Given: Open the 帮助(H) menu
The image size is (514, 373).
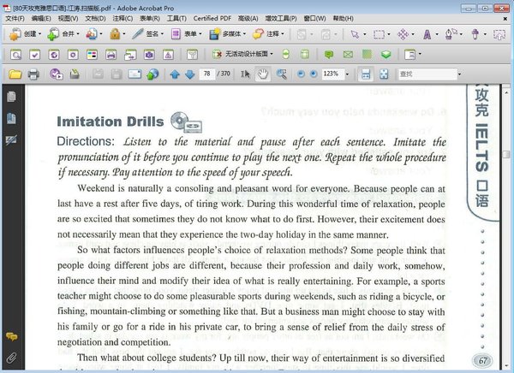Looking at the screenshot, I should [344, 18].
